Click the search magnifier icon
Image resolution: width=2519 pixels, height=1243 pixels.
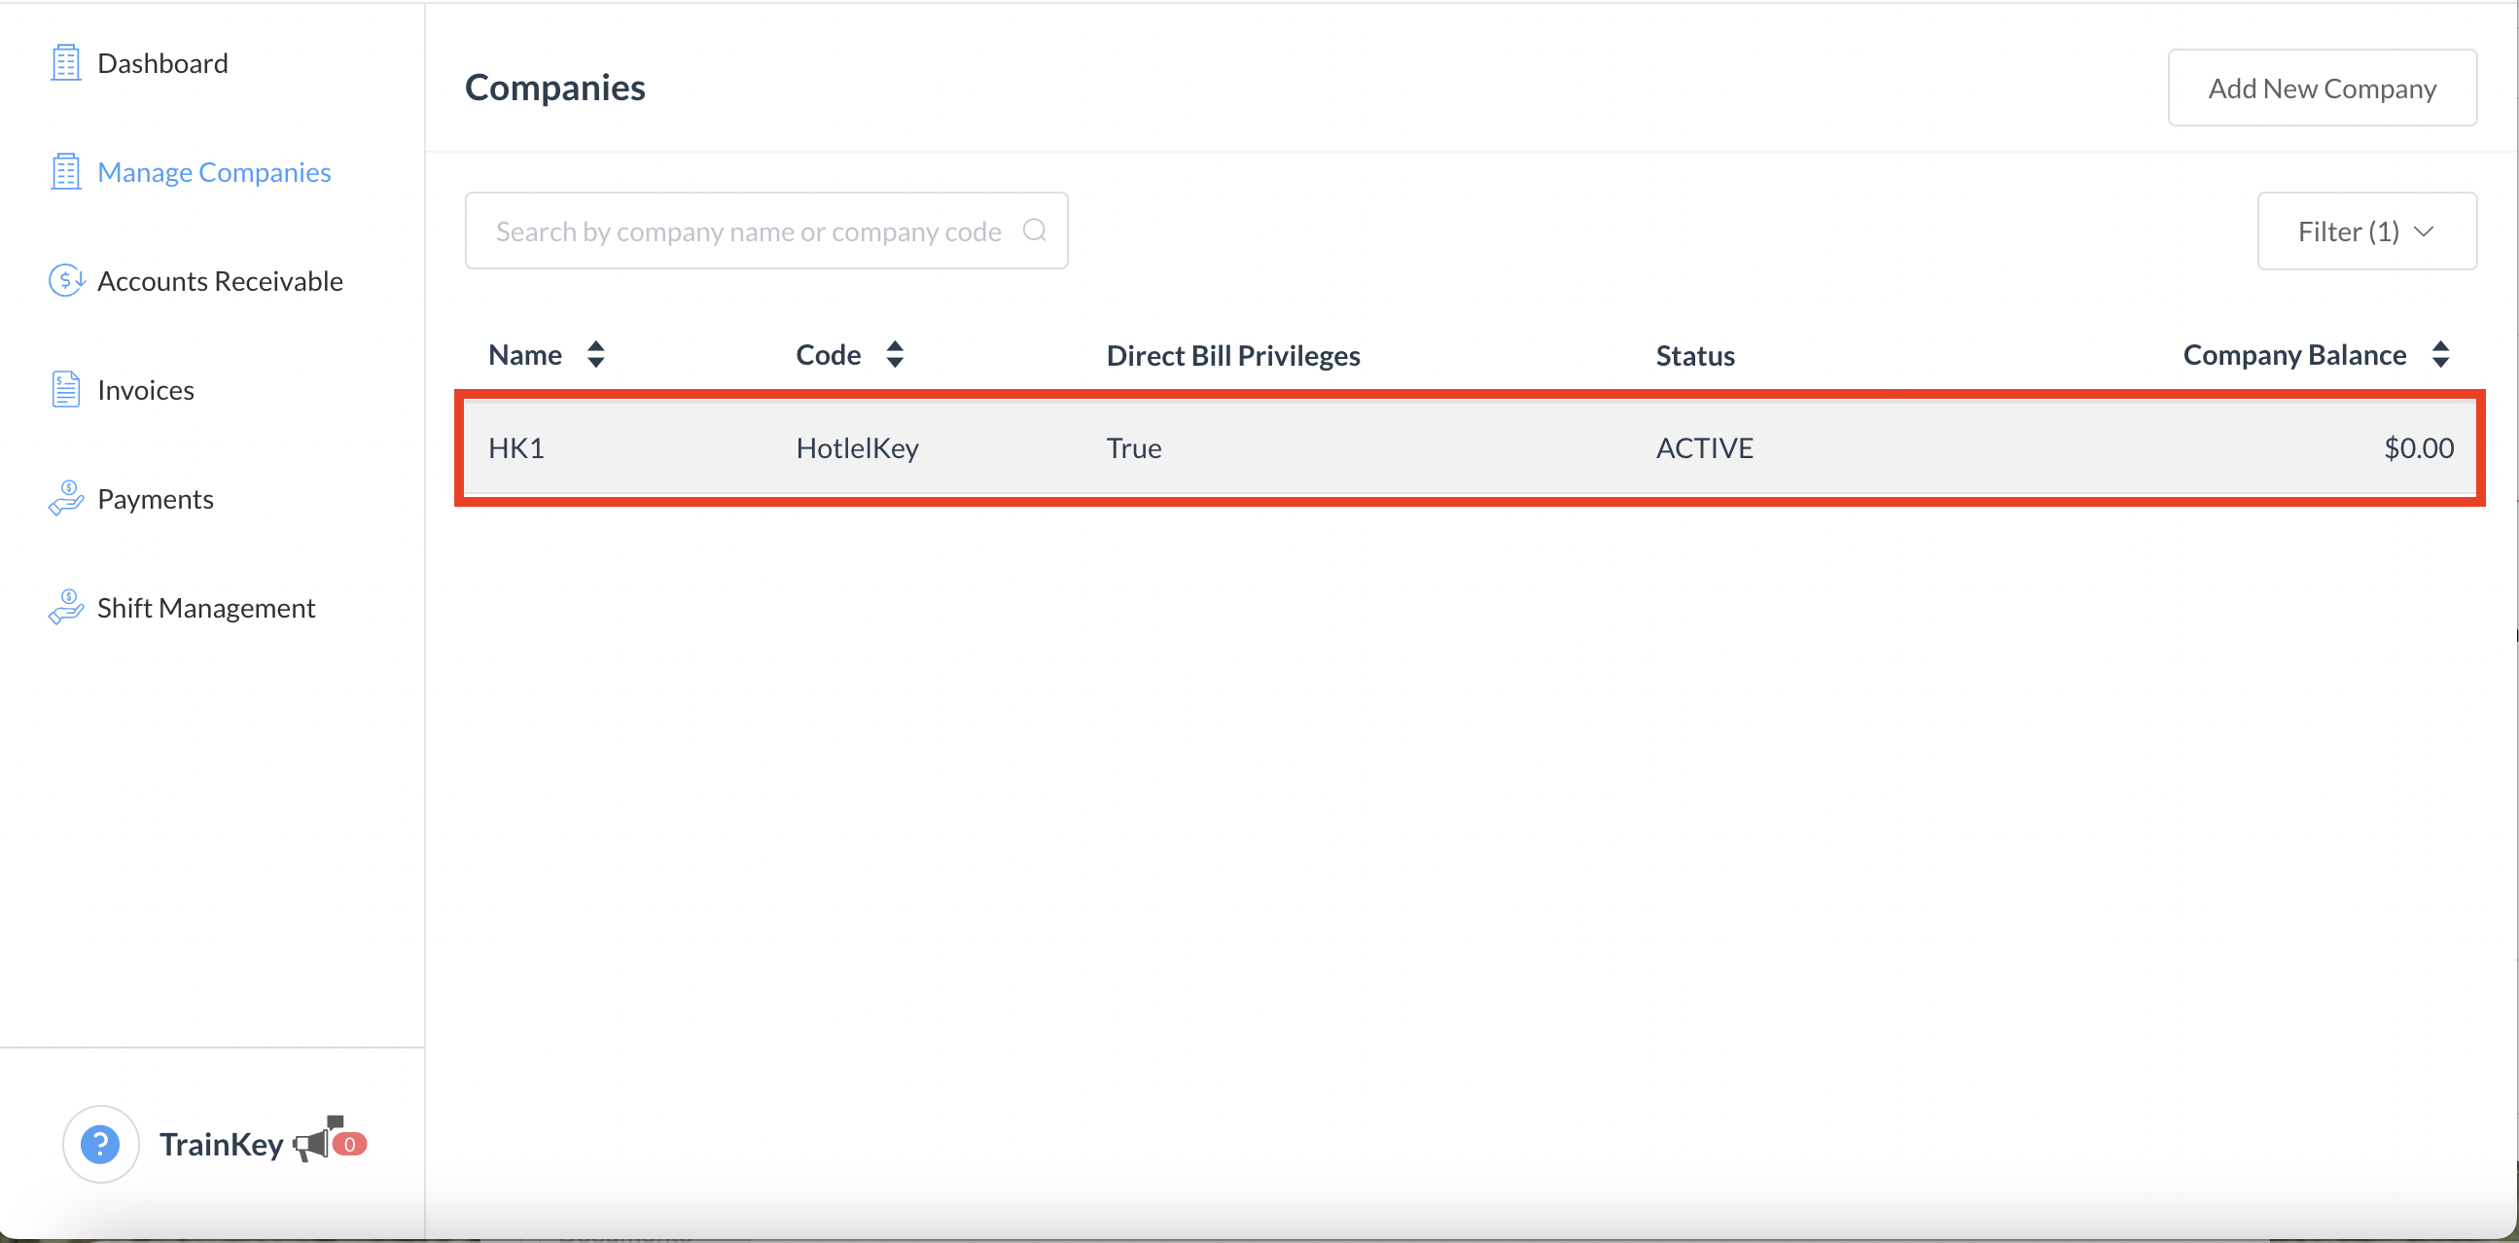(1034, 231)
